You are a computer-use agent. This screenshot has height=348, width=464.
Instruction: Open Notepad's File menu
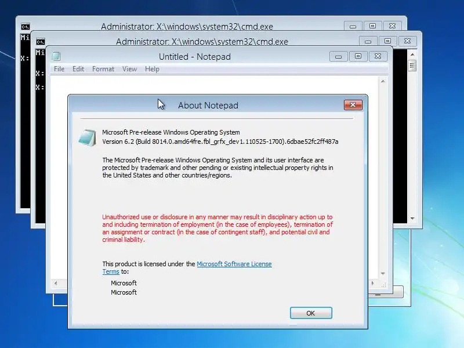pyautogui.click(x=59, y=69)
